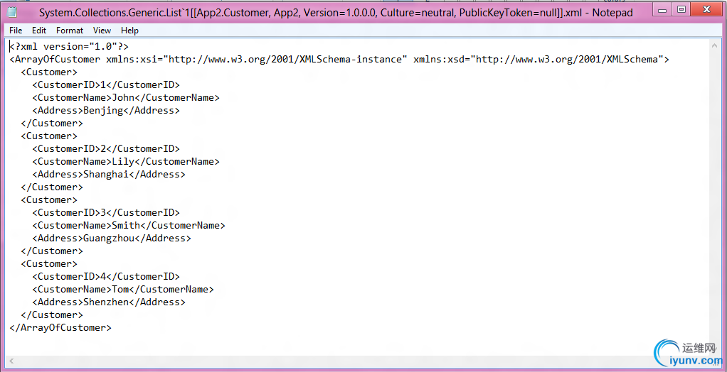Open the Help menu

click(129, 31)
